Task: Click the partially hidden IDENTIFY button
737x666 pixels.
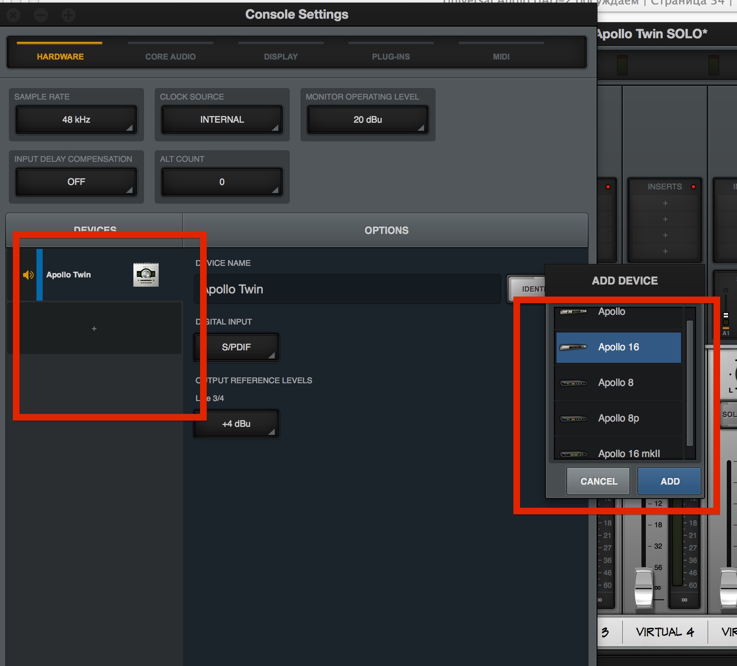Action: [x=527, y=289]
